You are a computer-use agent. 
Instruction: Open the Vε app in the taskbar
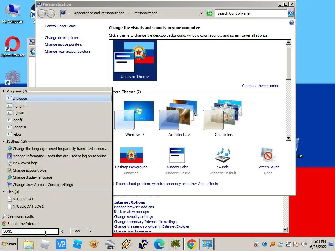61,244
